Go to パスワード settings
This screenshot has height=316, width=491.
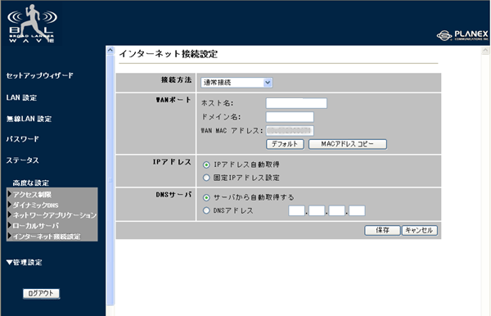point(23,139)
